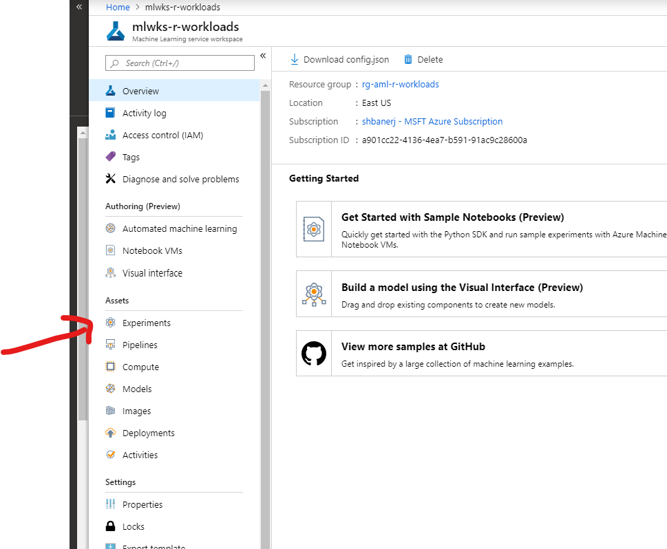Click the Compute chip icon
This screenshot has height=549, width=667.
[111, 367]
